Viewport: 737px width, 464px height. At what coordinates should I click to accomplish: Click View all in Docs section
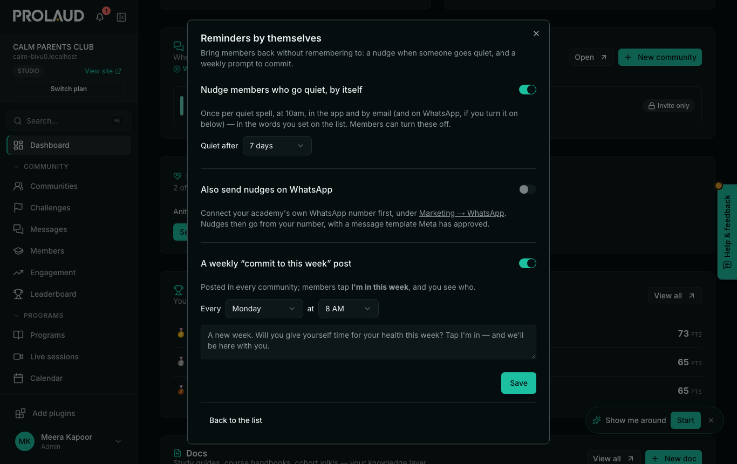point(613,459)
